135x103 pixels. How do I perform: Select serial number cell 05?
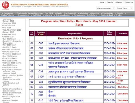pyautogui.click(x=32, y=65)
